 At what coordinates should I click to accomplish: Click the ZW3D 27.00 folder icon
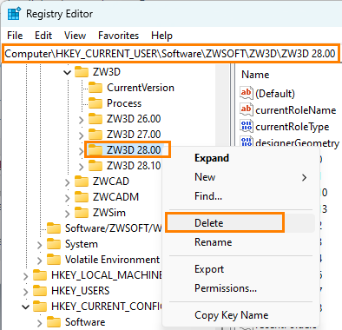pyautogui.click(x=95, y=135)
